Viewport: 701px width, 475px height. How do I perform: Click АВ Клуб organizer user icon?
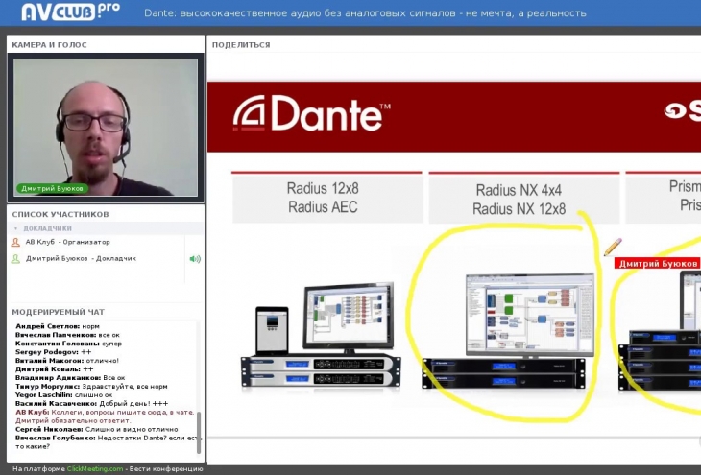click(15, 242)
